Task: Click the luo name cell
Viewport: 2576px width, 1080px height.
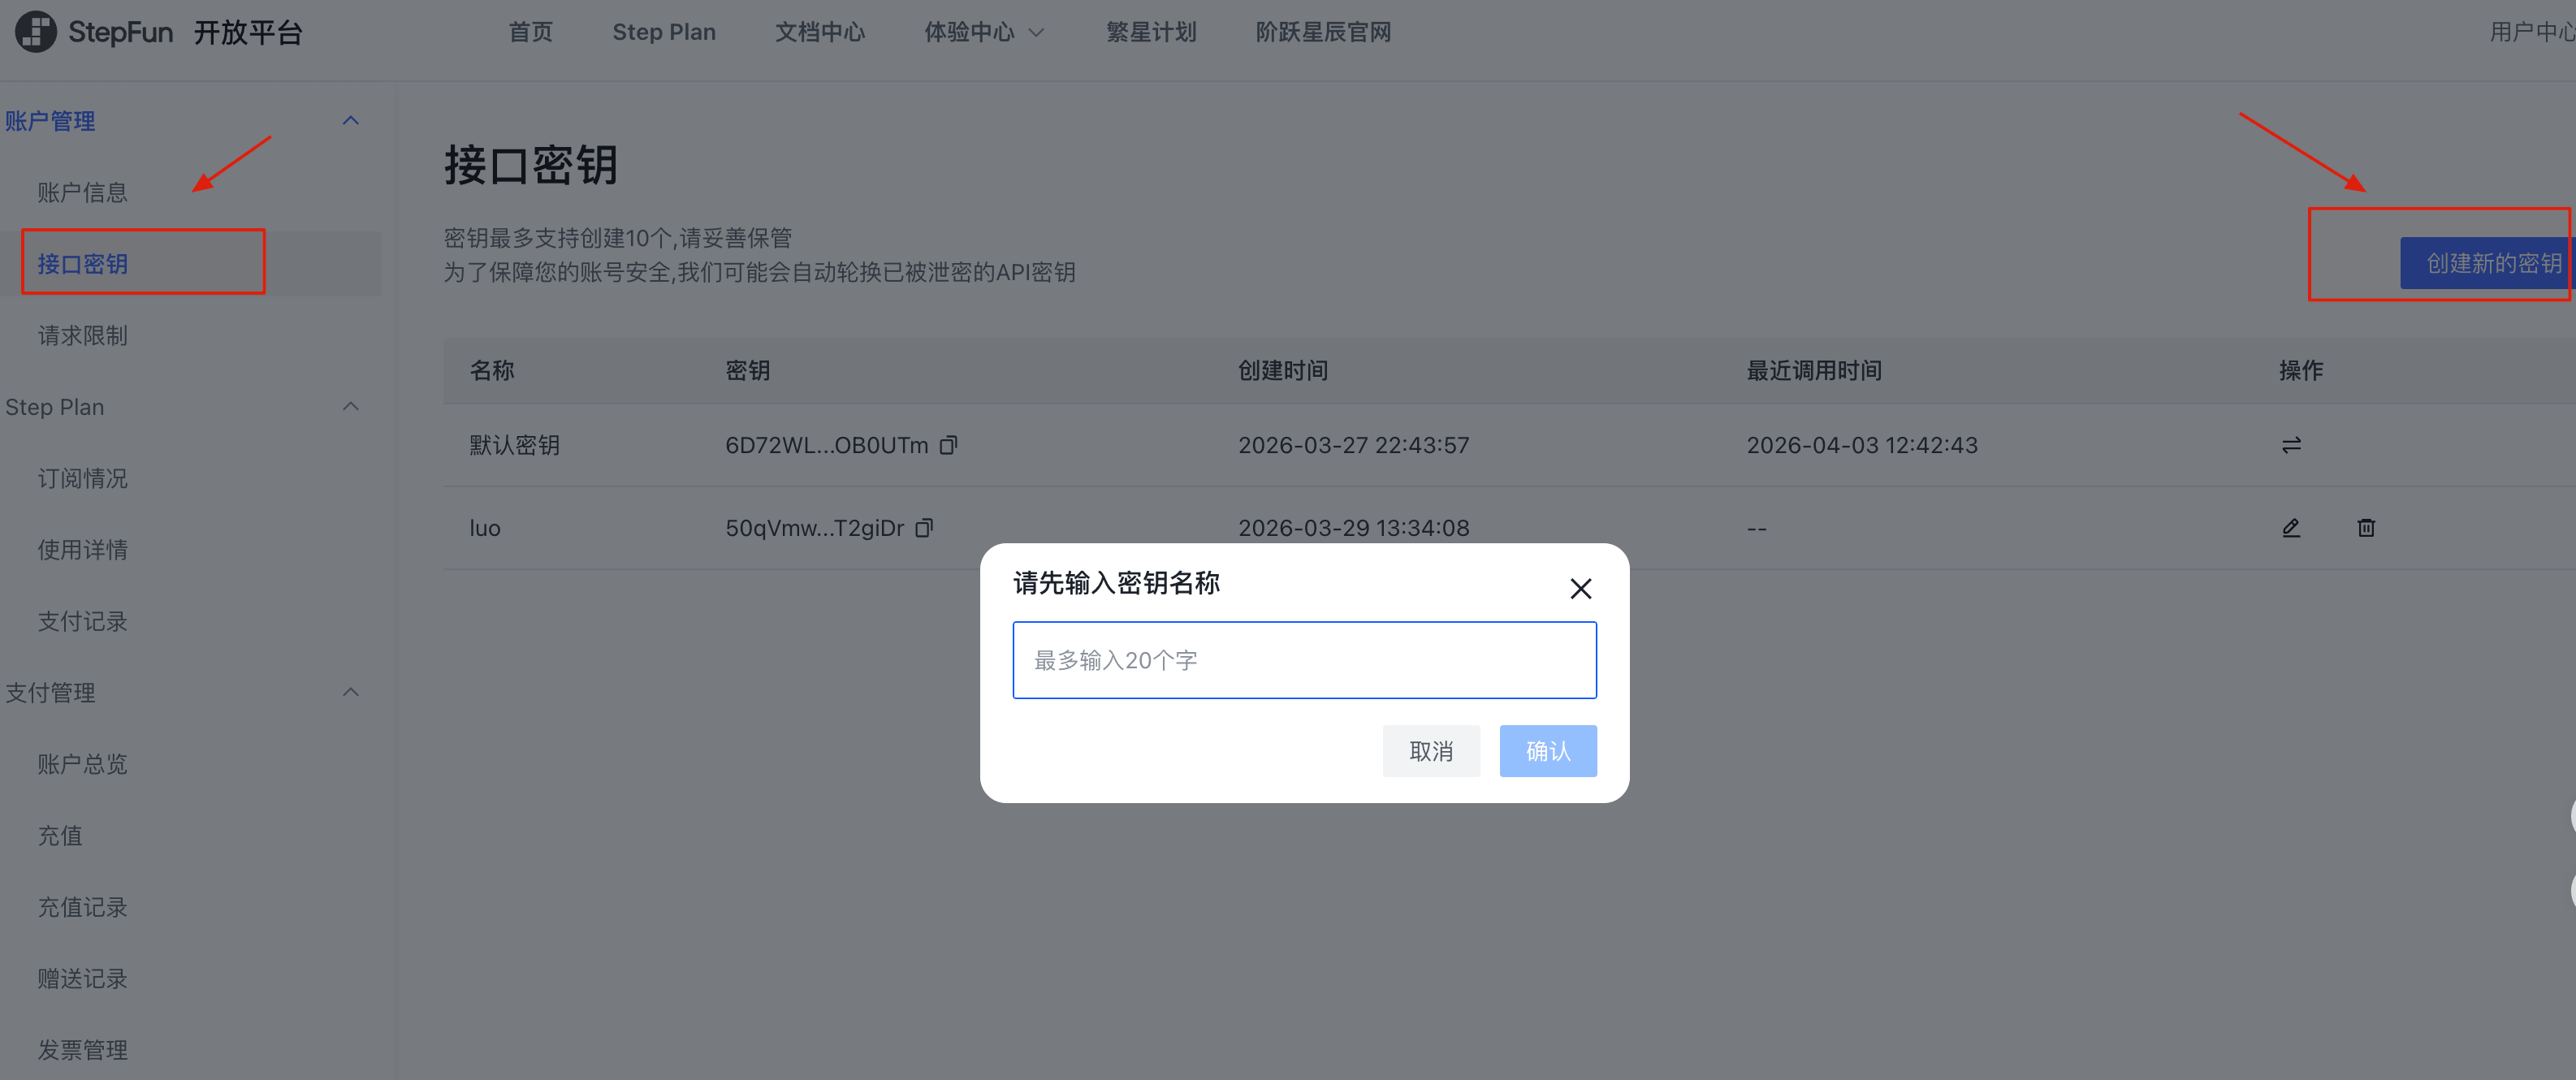Action: (x=485, y=528)
